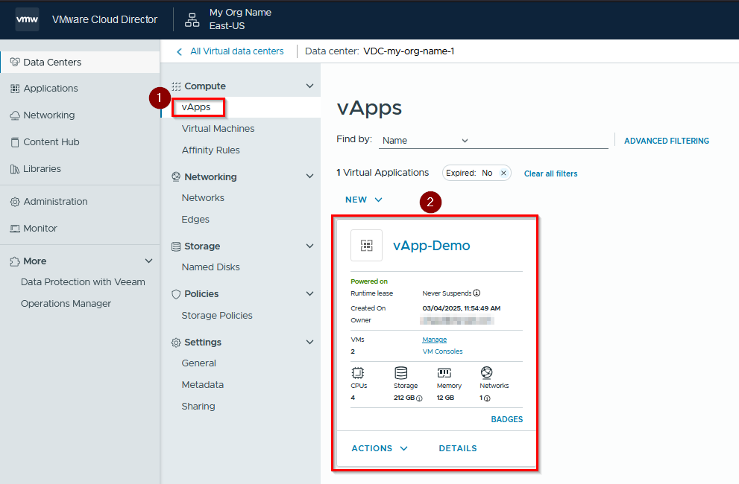Select Sharing under Settings

click(x=198, y=407)
